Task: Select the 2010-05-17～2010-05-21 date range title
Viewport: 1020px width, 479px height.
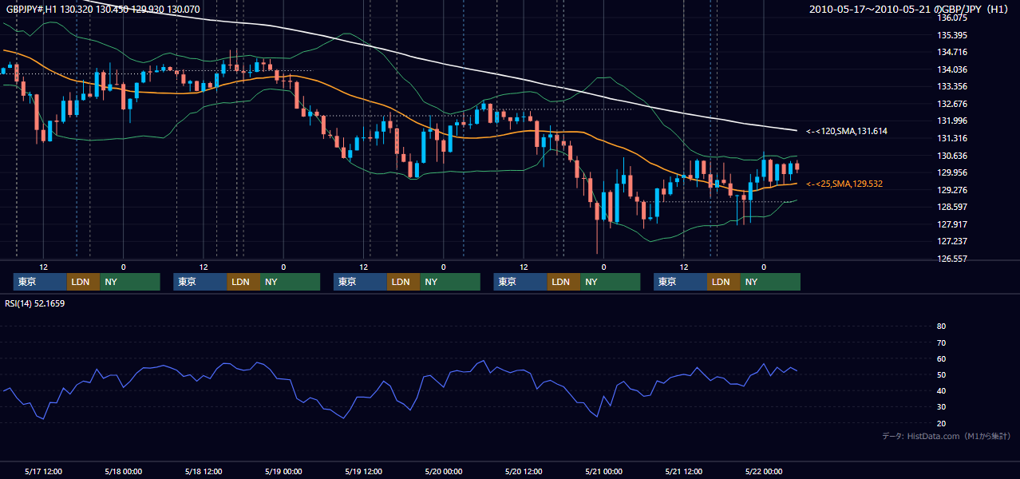Action: pyautogui.click(x=910, y=10)
